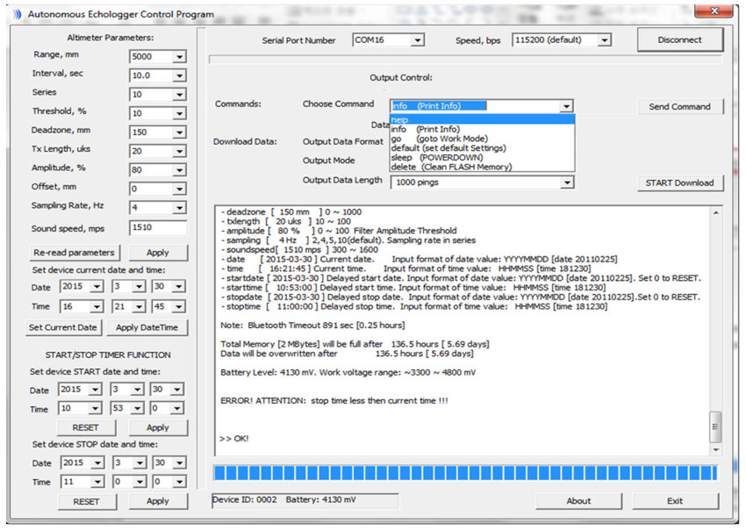Open the STOP date day dropdown

179,463
